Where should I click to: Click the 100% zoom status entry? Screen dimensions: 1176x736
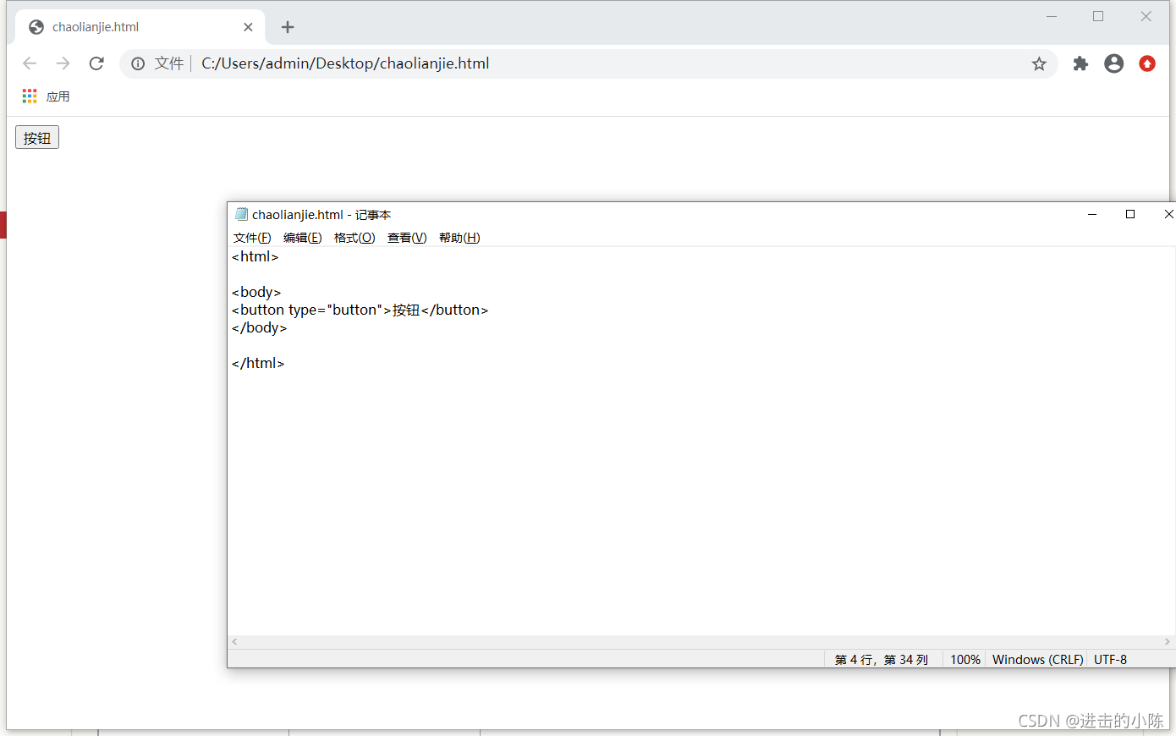click(964, 659)
